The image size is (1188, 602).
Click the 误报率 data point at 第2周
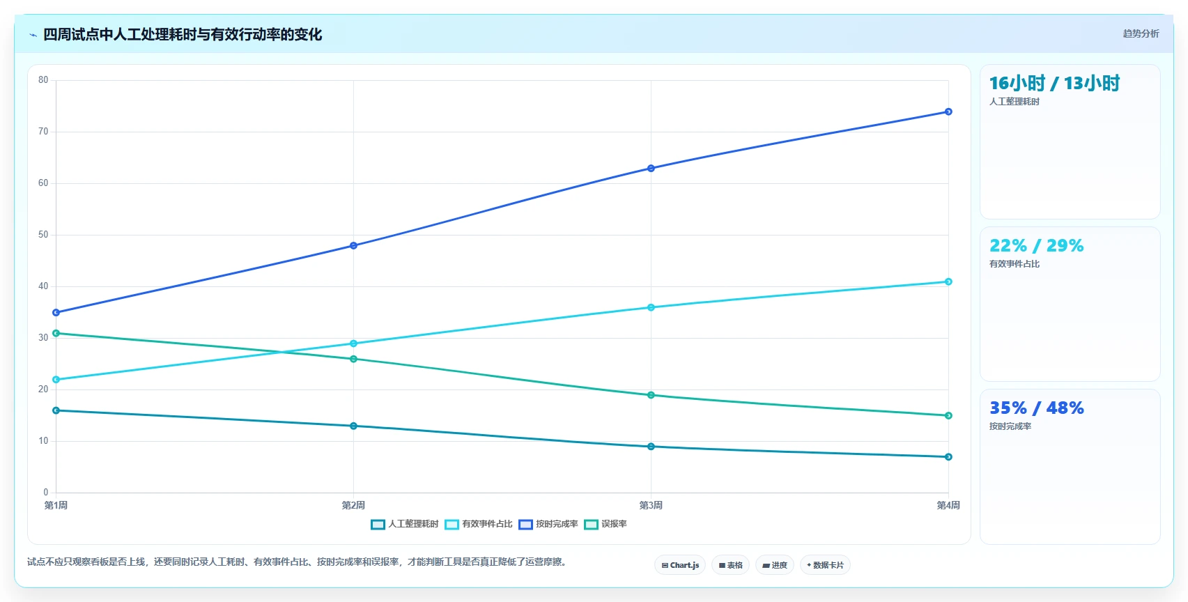[353, 359]
